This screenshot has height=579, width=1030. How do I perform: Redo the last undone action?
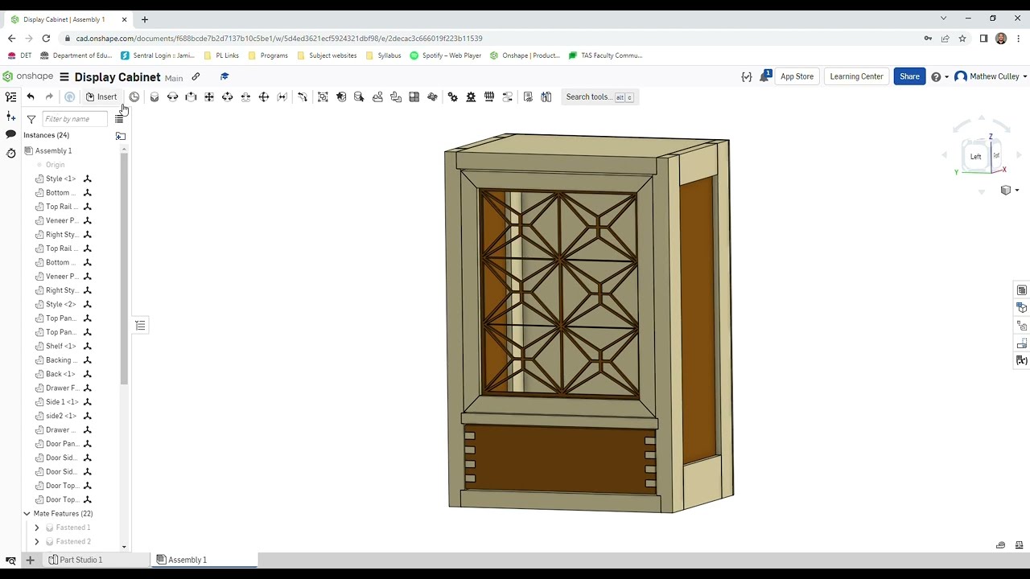(x=49, y=97)
